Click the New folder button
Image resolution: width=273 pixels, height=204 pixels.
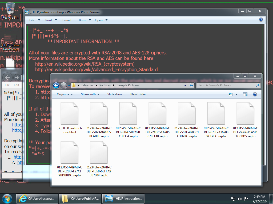(138, 94)
